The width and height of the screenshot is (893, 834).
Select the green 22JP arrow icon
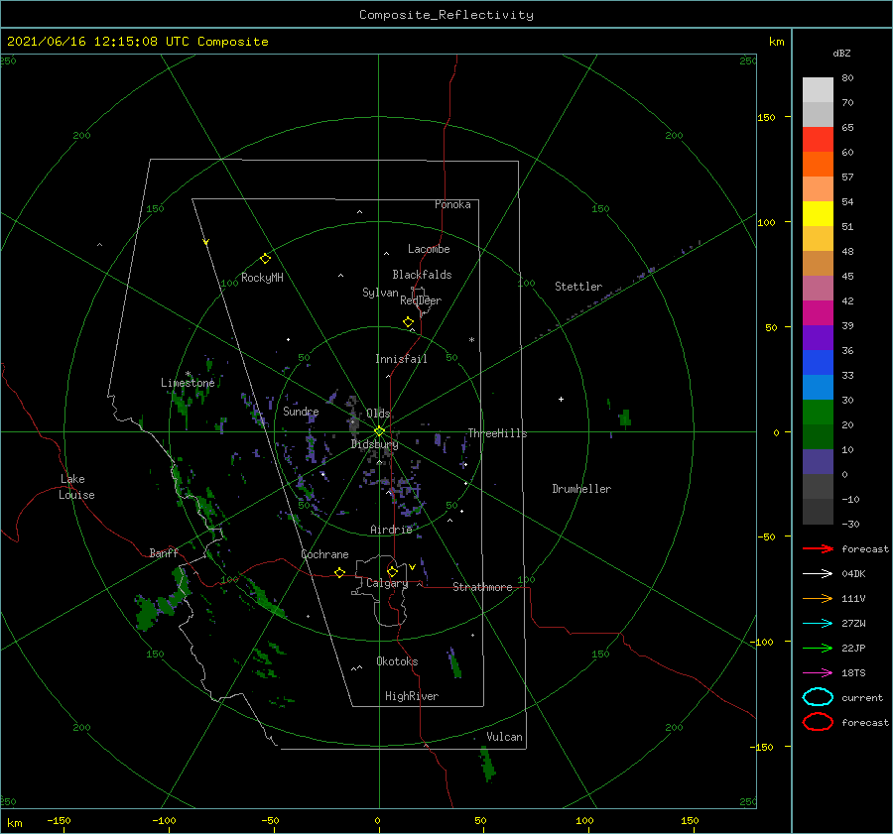818,648
